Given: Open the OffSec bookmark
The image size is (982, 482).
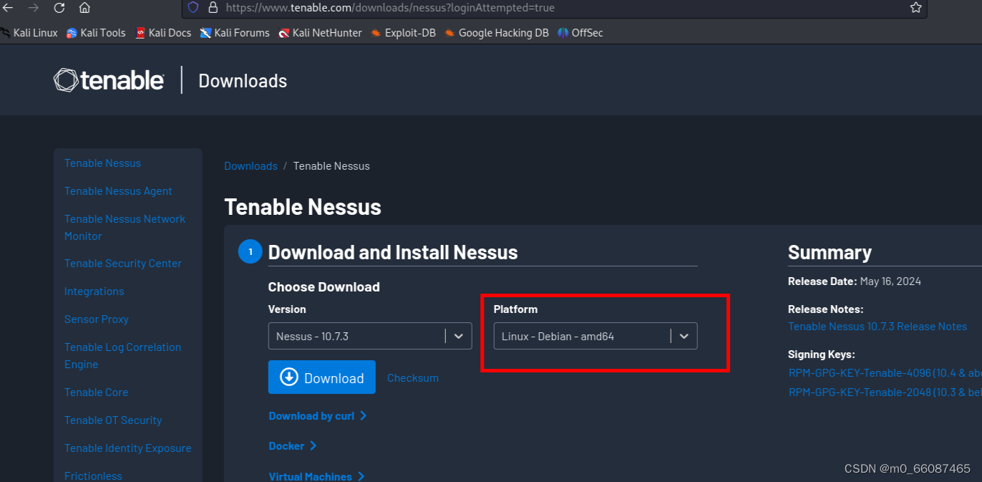Looking at the screenshot, I should click(x=580, y=32).
